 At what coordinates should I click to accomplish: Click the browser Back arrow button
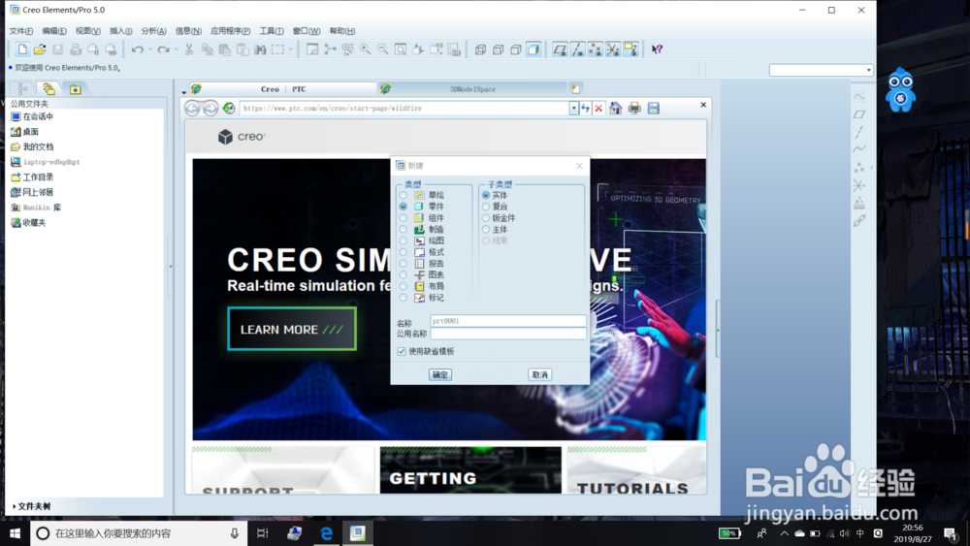(x=192, y=109)
